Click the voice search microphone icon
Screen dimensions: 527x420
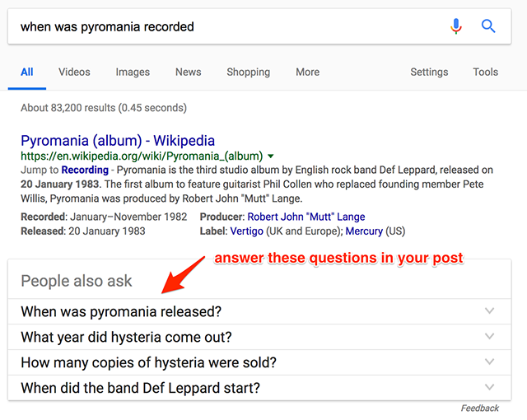(x=456, y=26)
